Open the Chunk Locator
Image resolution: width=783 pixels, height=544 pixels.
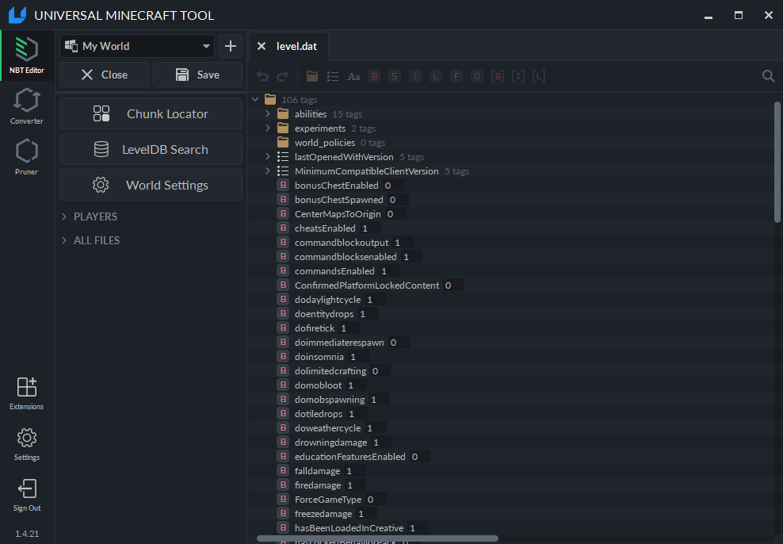151,114
